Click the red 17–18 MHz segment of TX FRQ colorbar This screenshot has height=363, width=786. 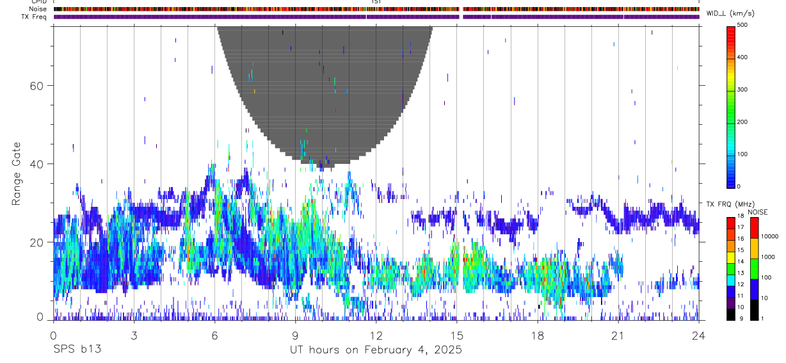[731, 223]
